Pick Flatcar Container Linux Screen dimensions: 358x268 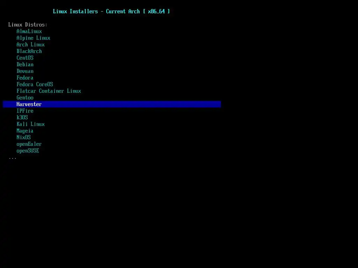(x=49, y=91)
